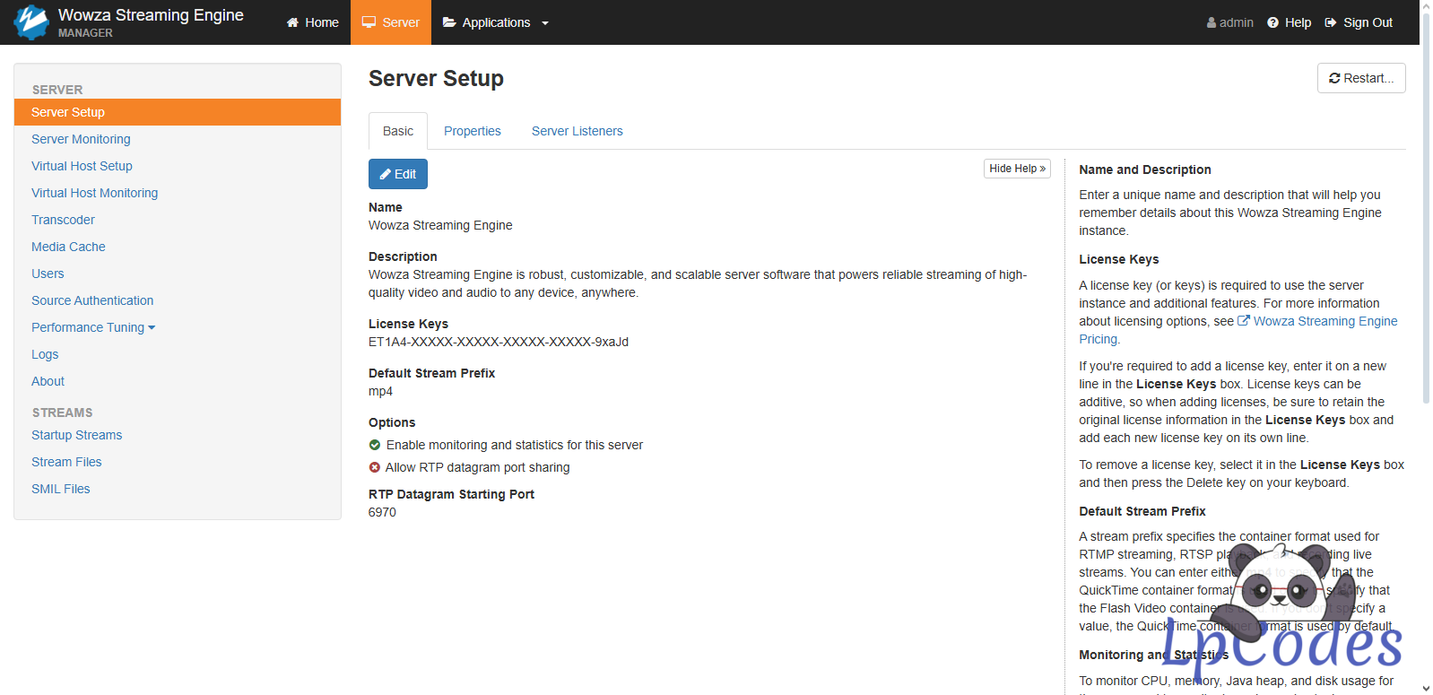The width and height of the screenshot is (1433, 695).
Task: Click the Applications folder icon
Action: coord(449,22)
